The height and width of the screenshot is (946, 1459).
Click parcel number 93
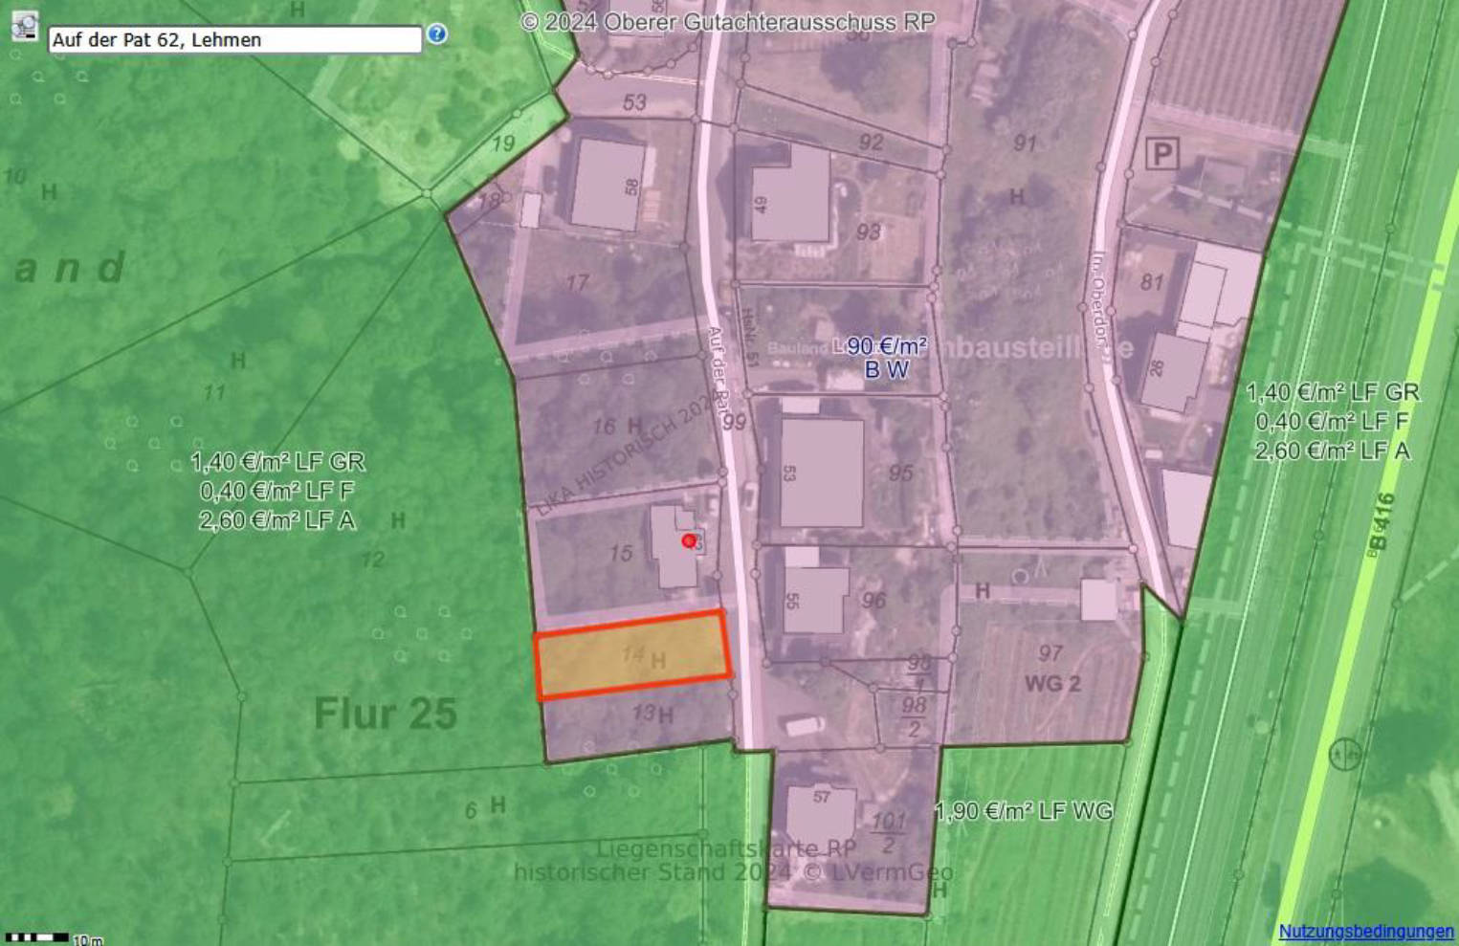point(869,231)
